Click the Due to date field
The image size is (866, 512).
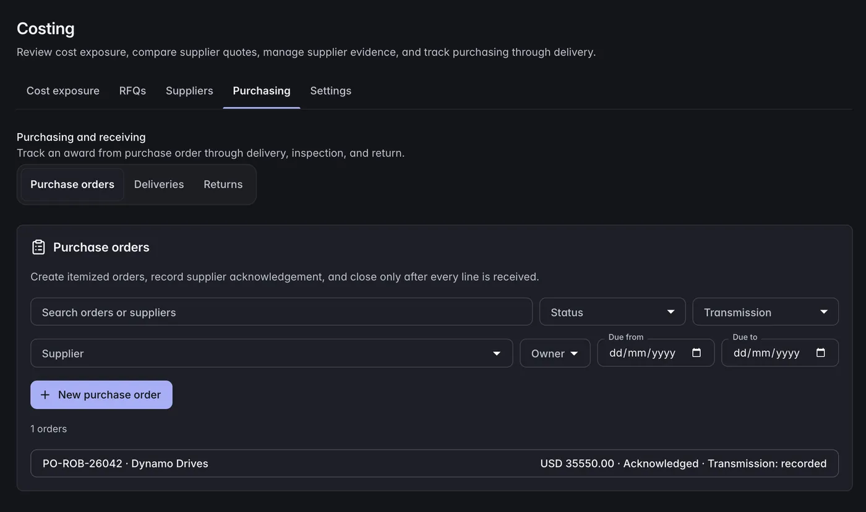pyautogui.click(x=780, y=353)
